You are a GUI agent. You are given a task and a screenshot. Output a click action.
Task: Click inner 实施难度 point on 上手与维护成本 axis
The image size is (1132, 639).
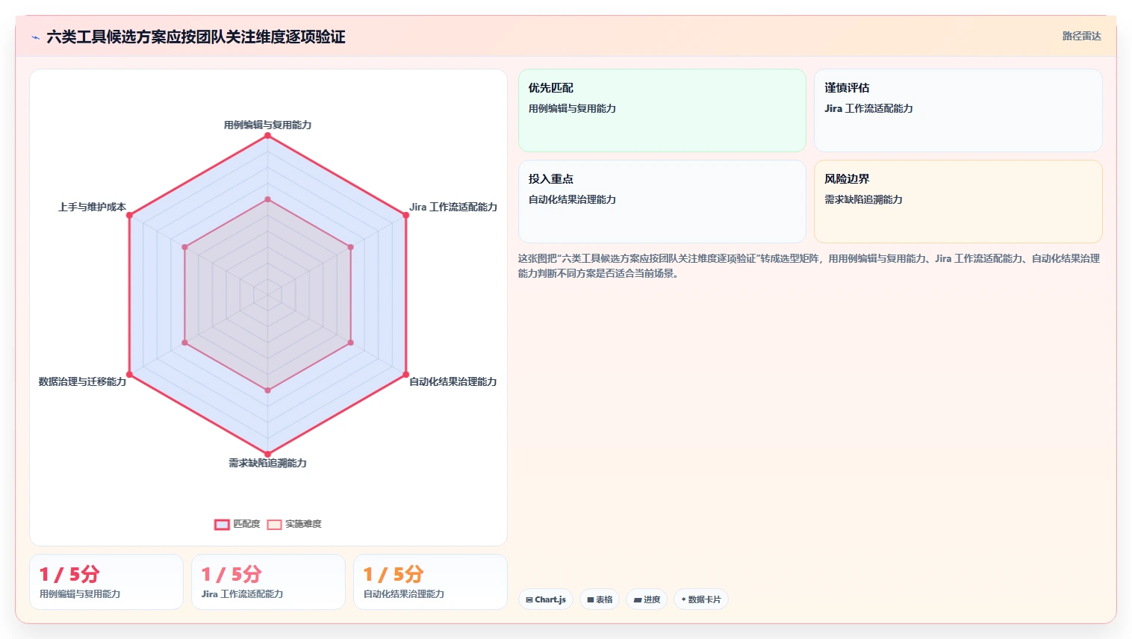(x=184, y=247)
